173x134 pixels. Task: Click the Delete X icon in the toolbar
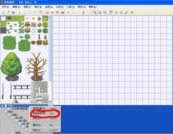click(x=35, y=12)
